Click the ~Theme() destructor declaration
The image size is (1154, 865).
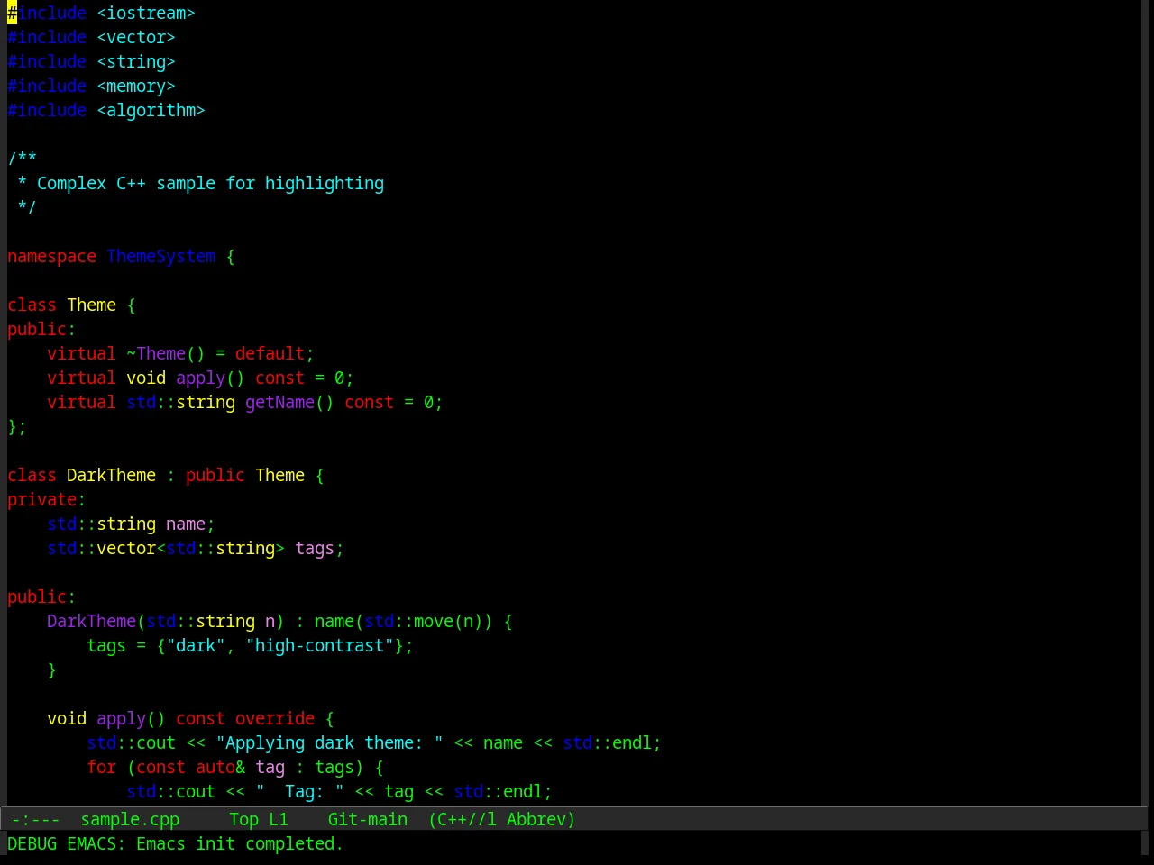[x=166, y=353]
